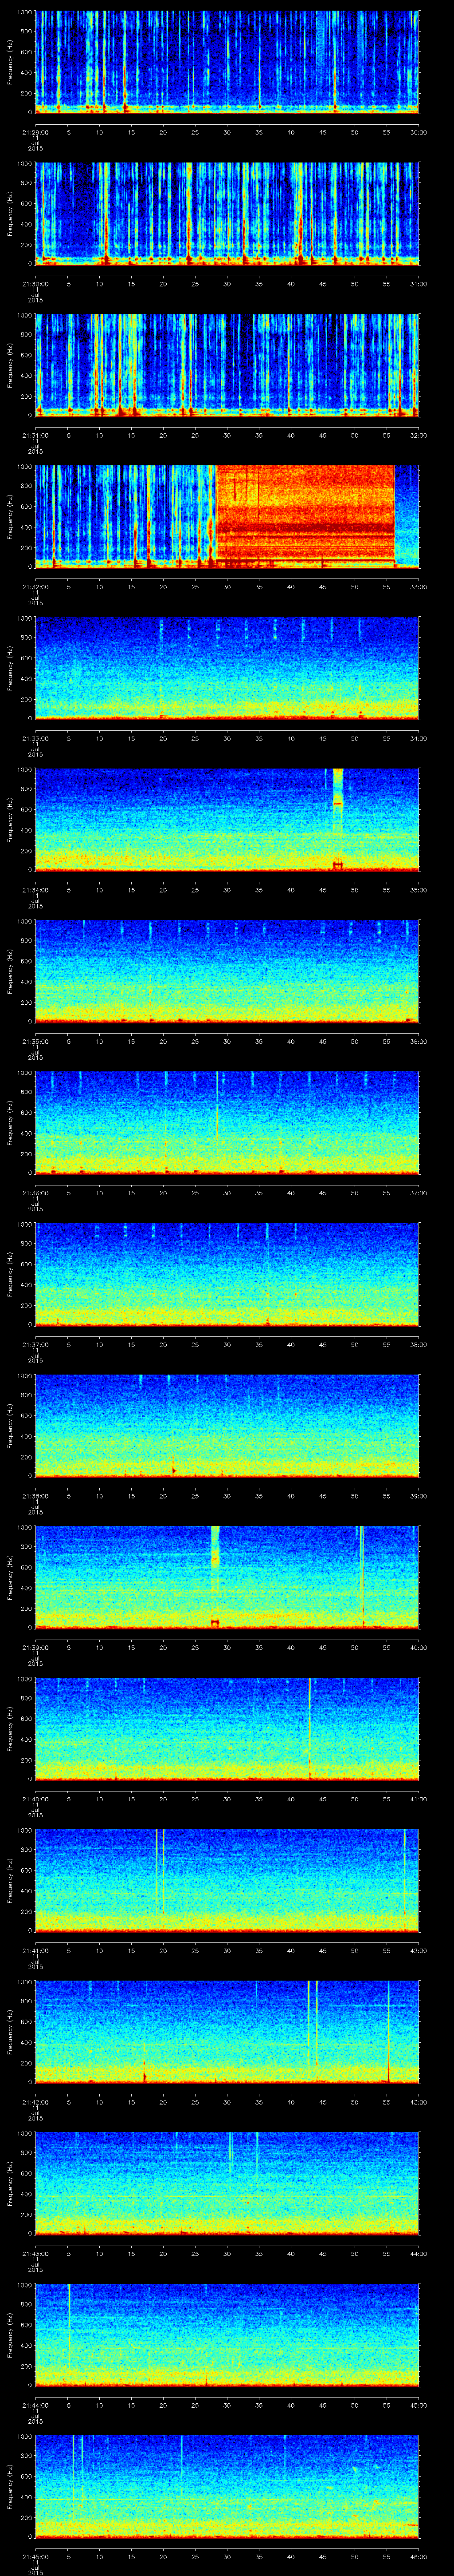Click the 21:37:00 start time label

35,1344
